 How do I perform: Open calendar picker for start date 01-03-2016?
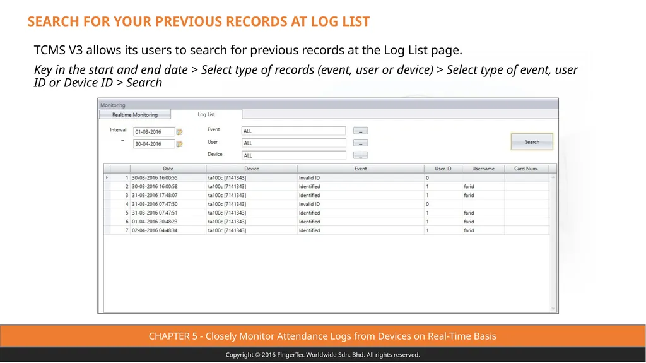(x=180, y=132)
